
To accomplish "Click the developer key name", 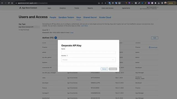I will pos(45,83).
